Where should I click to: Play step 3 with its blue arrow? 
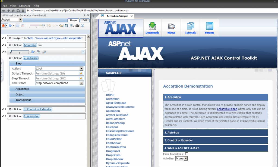pyautogui.click(x=33, y=52)
